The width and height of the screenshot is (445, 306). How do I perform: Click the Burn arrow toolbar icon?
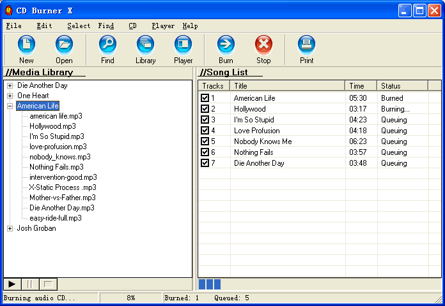(226, 45)
